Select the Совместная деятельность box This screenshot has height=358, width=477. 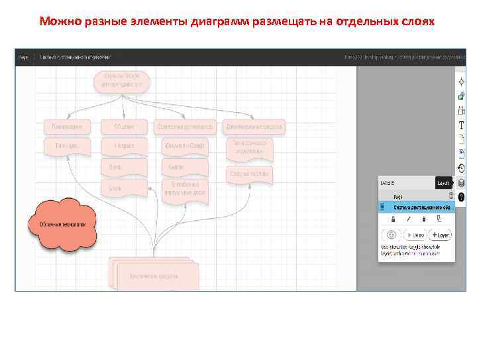[185, 127]
